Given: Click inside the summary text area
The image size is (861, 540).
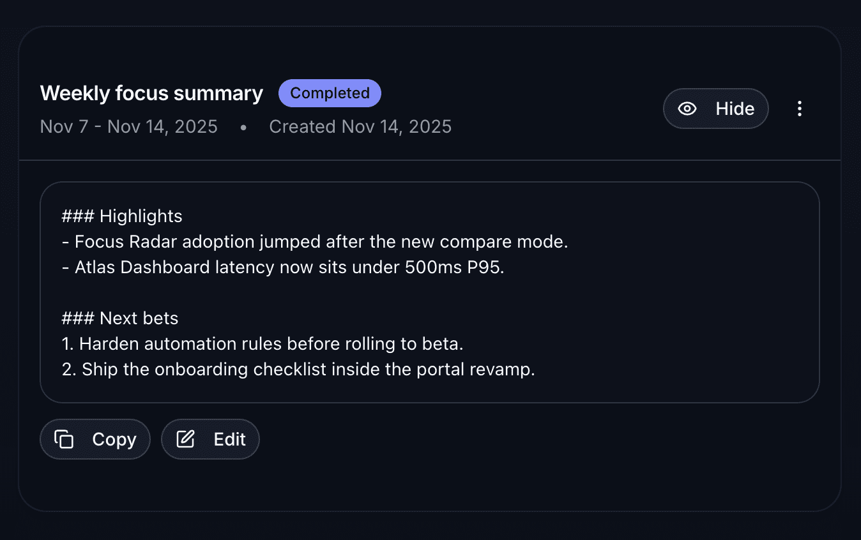Looking at the screenshot, I should (x=428, y=292).
